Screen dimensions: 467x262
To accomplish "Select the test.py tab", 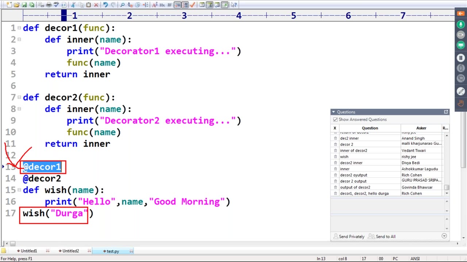I will (112, 251).
